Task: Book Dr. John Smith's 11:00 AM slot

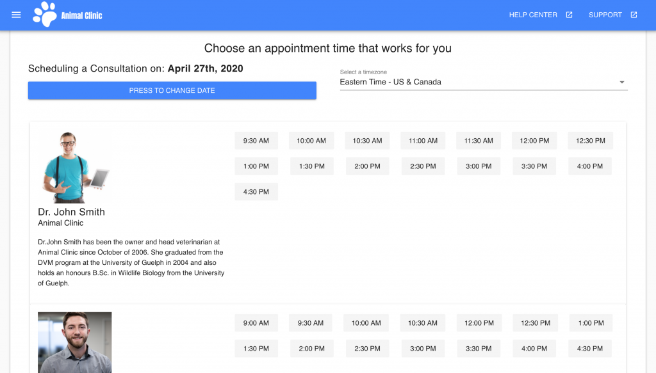Action: (423, 141)
